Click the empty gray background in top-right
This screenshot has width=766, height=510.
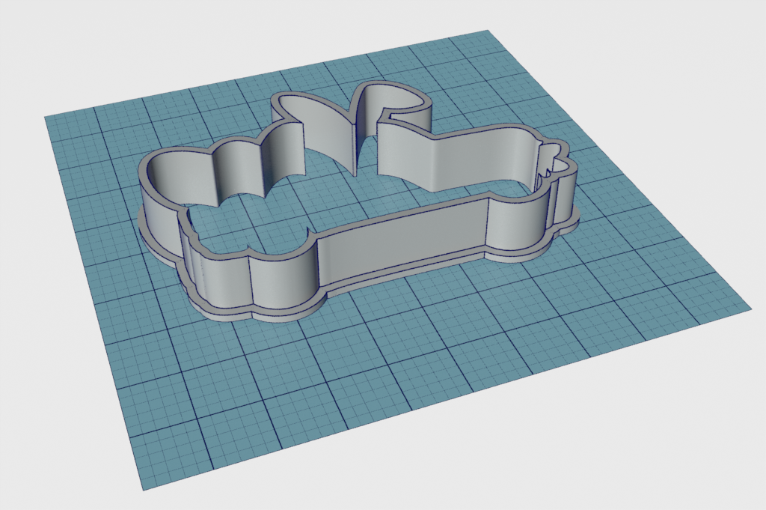point(673,45)
